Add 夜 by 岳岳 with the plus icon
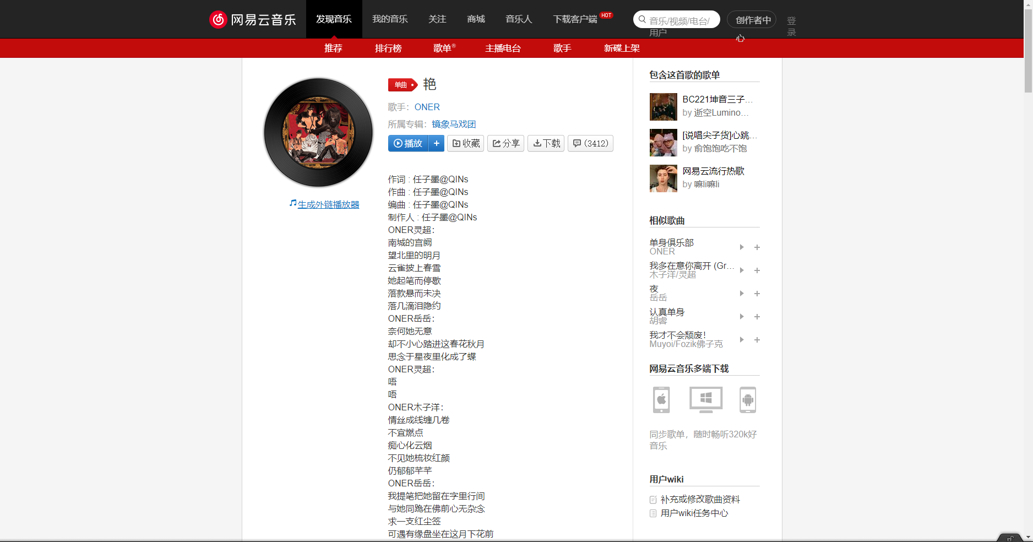Viewport: 1033px width, 542px height. pos(757,294)
